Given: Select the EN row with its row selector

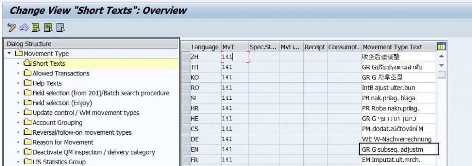Looking at the screenshot, I should [186, 149].
